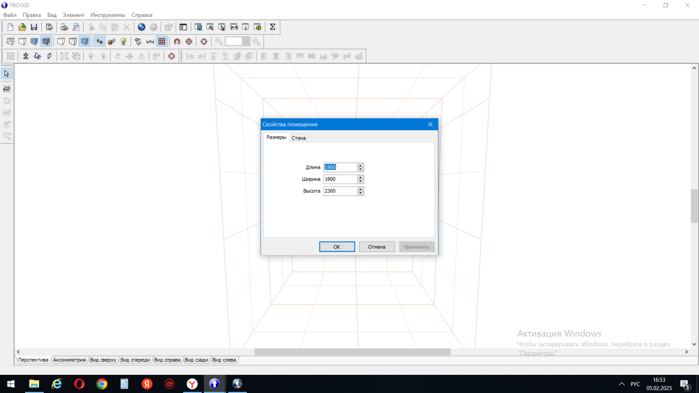Click the lamp icon below the arrow tool
Image resolution: width=699 pixels, height=393 pixels.
pos(6,88)
